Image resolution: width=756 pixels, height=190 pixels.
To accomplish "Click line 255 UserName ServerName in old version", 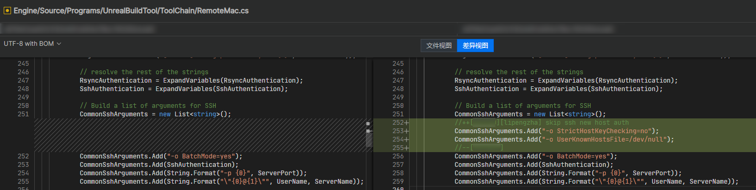I will [222, 182].
